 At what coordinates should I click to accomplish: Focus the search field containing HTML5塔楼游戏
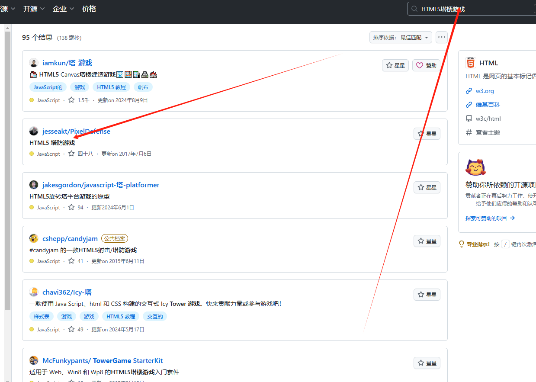pyautogui.click(x=472, y=9)
